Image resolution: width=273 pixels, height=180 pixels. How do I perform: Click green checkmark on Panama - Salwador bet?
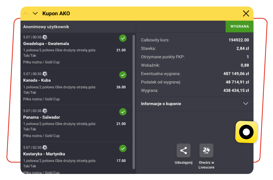point(123,112)
